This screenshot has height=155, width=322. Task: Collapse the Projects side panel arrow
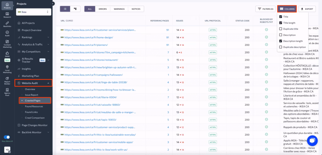[x=53, y=4]
